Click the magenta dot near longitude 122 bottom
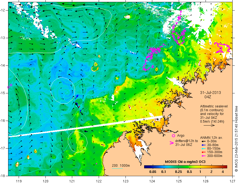 tap(96, 164)
